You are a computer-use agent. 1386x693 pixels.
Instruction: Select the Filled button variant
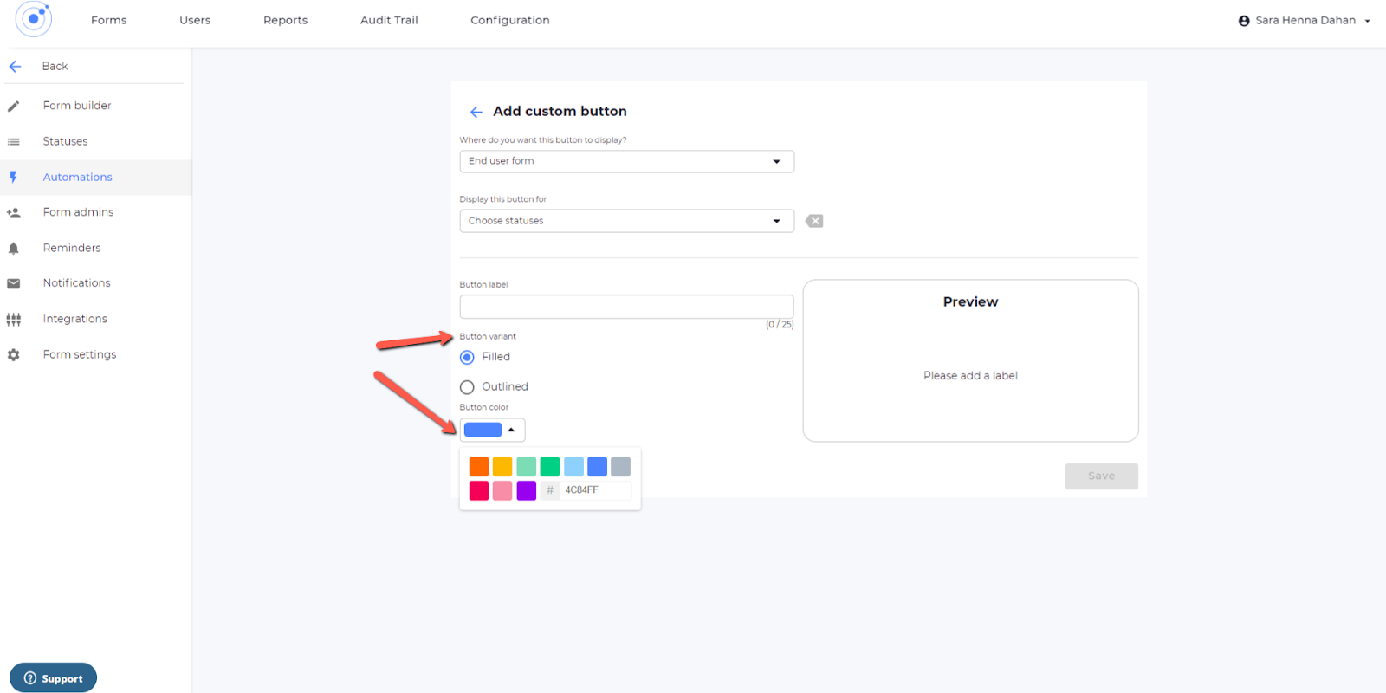(468, 358)
